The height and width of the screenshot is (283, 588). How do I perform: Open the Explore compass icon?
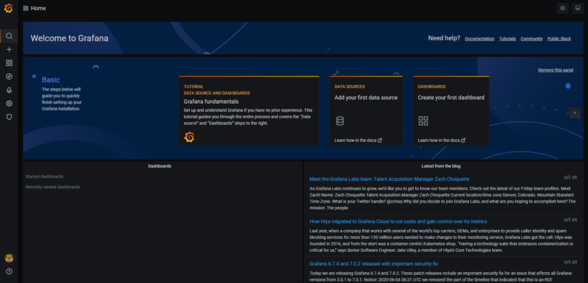point(10,76)
